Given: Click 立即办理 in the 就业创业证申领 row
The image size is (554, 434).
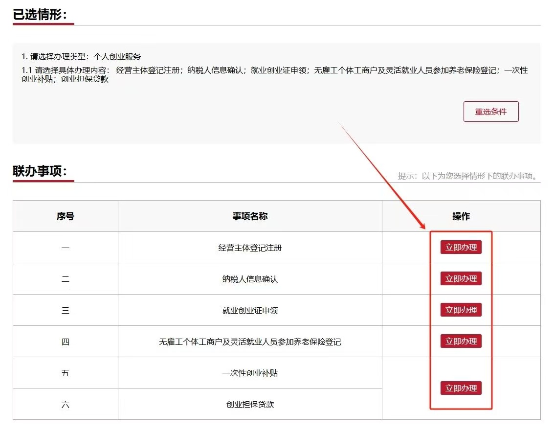Looking at the screenshot, I should (461, 310).
